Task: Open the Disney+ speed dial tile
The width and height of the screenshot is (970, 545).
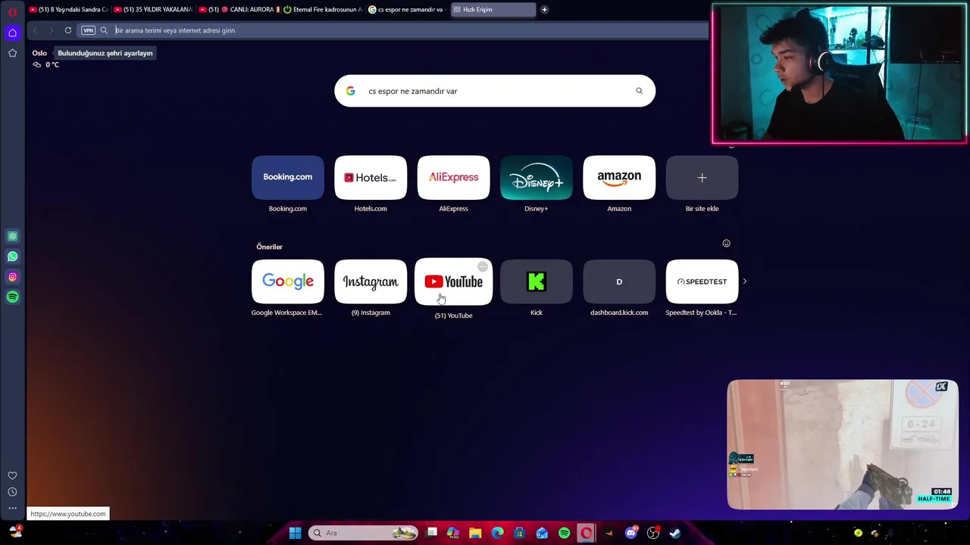Action: click(x=537, y=178)
